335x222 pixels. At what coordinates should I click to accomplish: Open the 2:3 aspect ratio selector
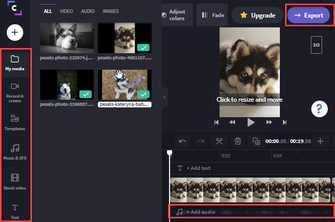(x=317, y=45)
